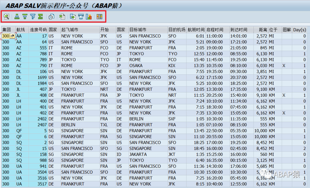The height and width of the screenshot is (188, 310).
Task: Click the highlighted 300 cell in first row
Action: coord(6,36)
